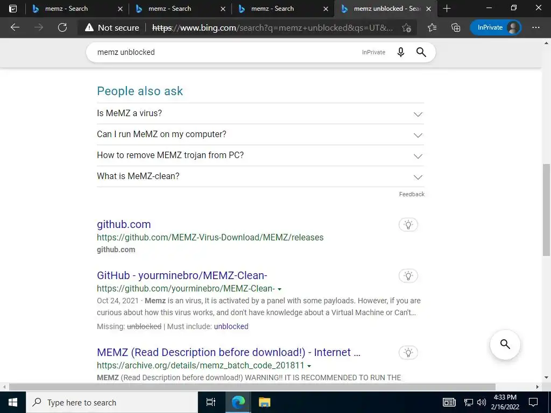Expand 'How to remove MEMZ trojan from PC?'
The width and height of the screenshot is (551, 413).
click(260, 155)
